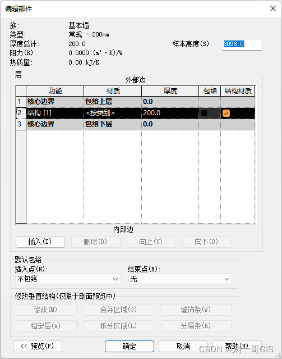Click the 合并区域(G) button
This screenshot has width=282, height=359.
click(119, 310)
